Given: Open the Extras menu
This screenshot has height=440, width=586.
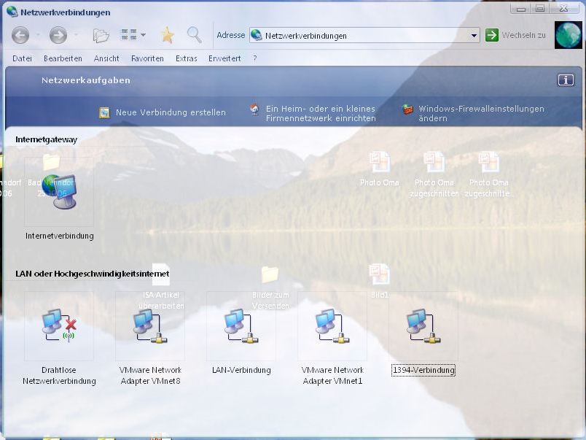Looking at the screenshot, I should pos(186,59).
